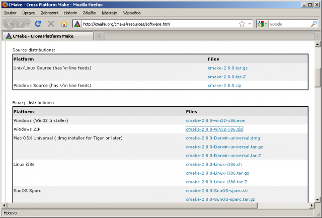Click the magnifier search icon

[314, 24]
